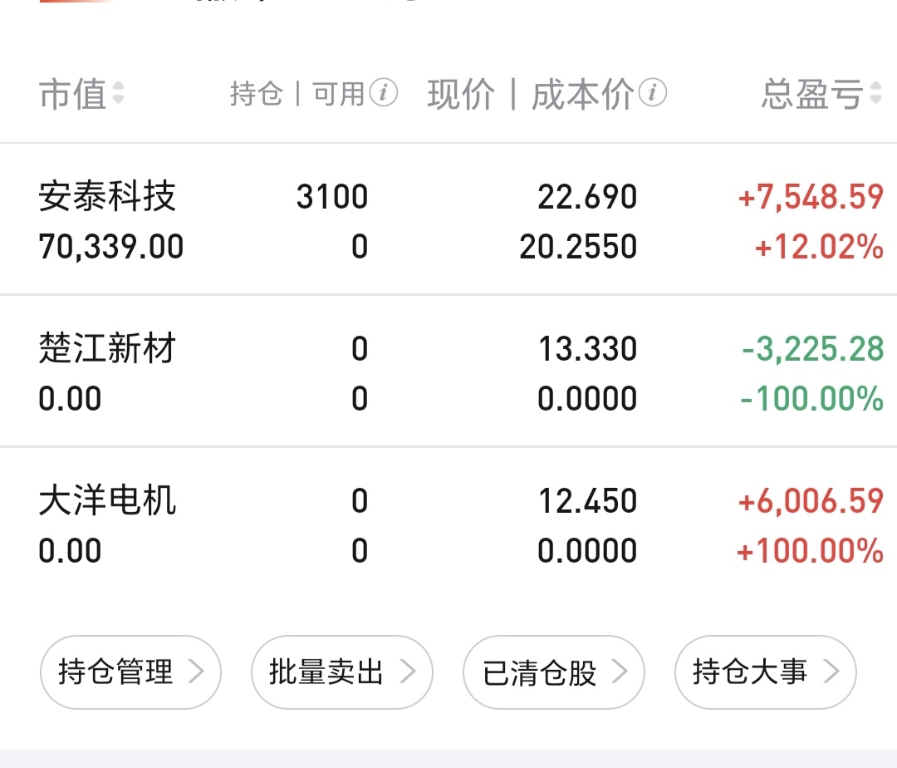Open 持仓大事 holdings events

pyautogui.click(x=764, y=672)
